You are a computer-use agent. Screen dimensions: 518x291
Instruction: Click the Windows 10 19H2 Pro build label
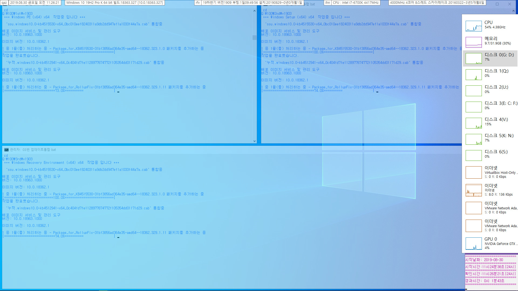(x=114, y=3)
